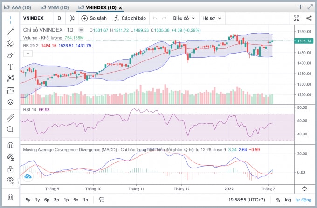Click the blue cloud logo icon

28,177
